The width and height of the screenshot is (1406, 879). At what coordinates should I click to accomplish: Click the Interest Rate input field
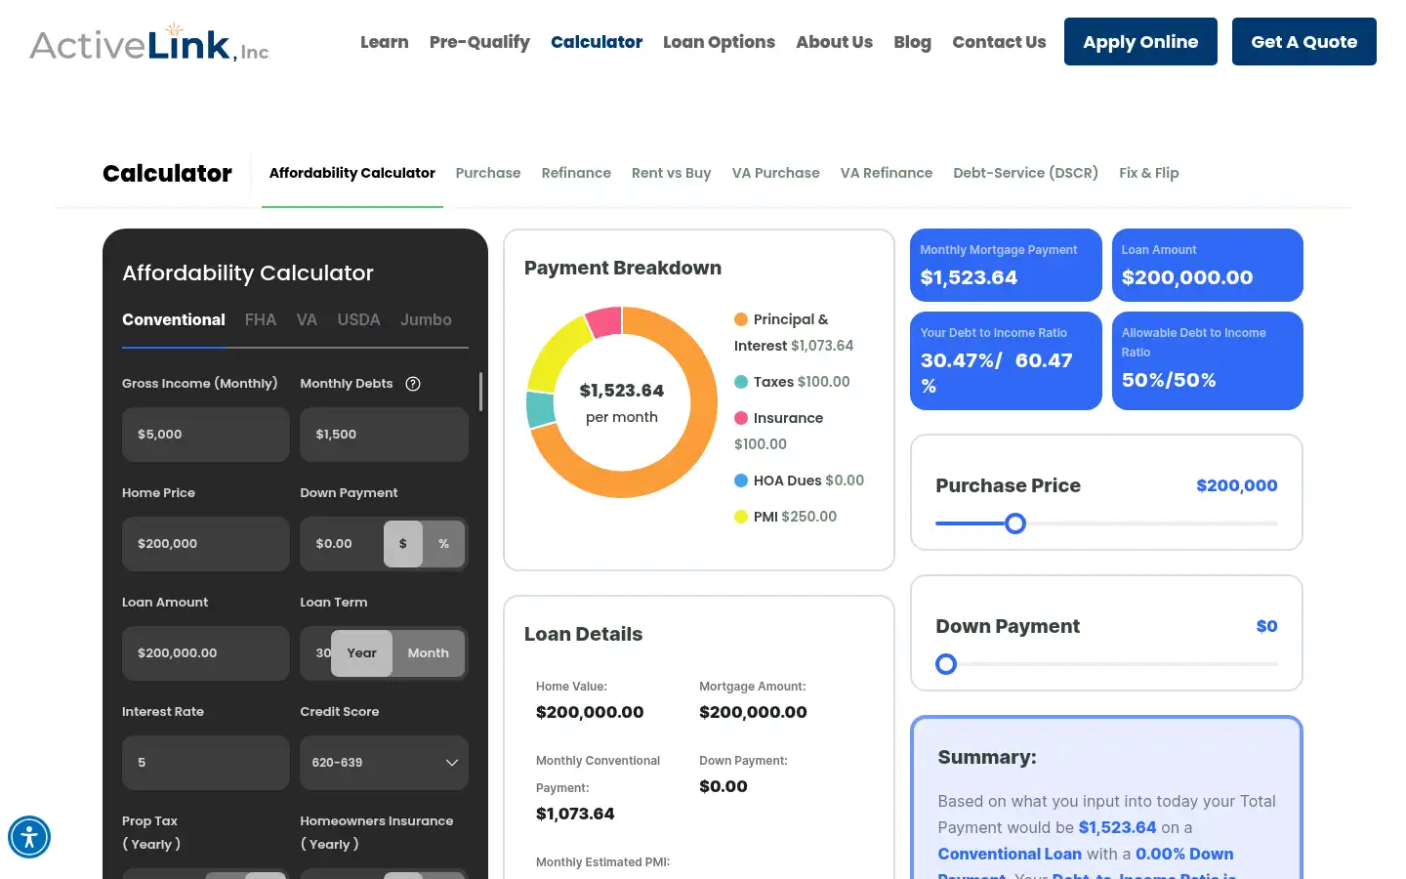[206, 763]
